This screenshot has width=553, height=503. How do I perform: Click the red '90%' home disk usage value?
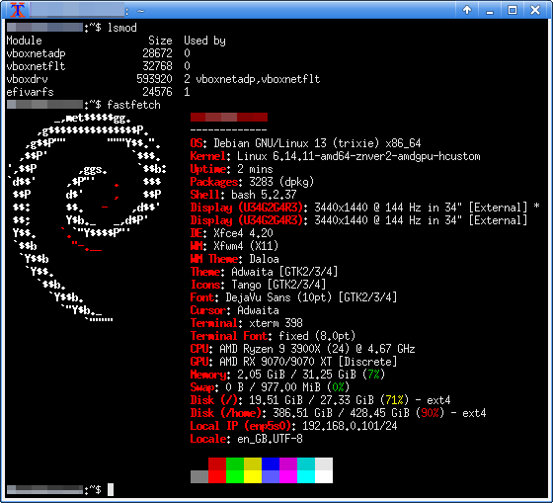430,413
